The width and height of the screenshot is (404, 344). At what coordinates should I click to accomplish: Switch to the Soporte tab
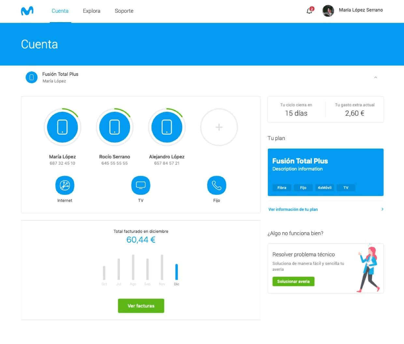point(124,11)
